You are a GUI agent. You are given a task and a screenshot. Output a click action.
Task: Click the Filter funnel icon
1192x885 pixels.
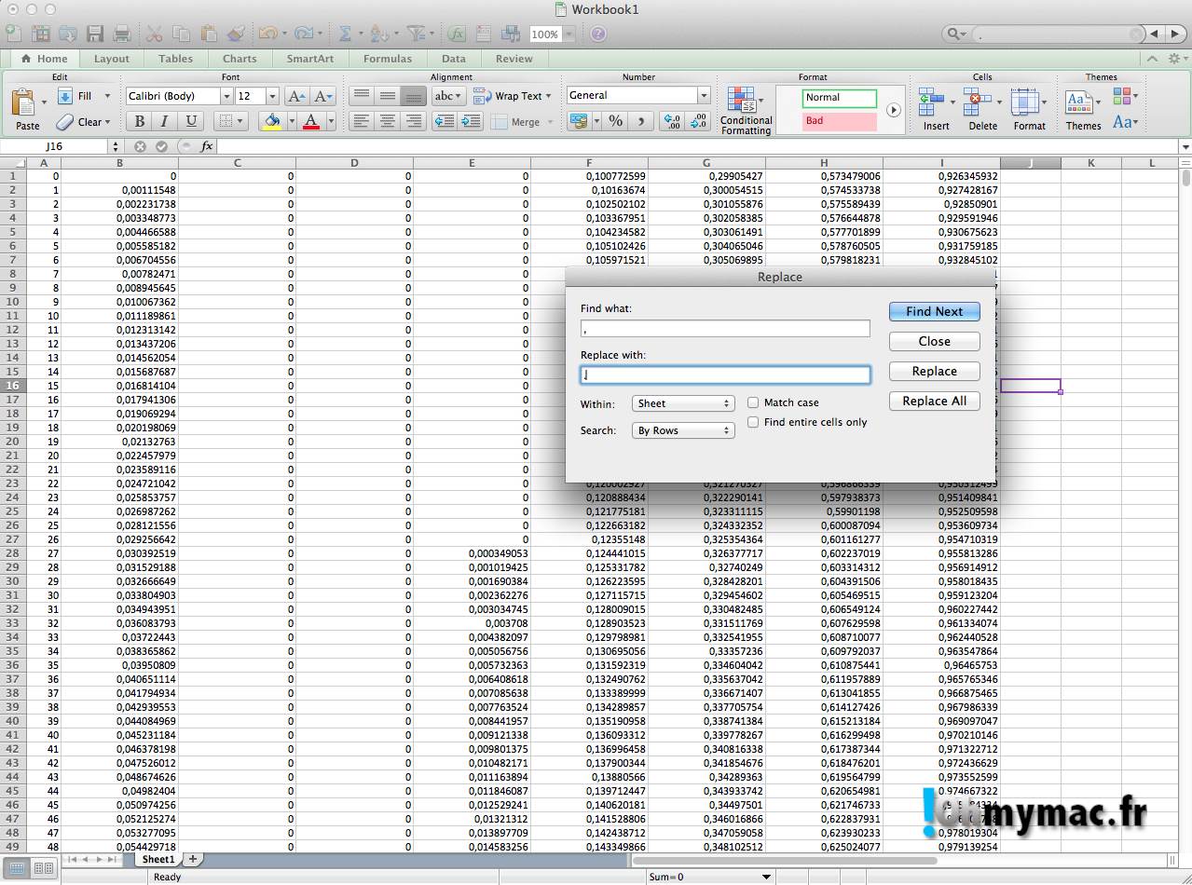(x=414, y=34)
